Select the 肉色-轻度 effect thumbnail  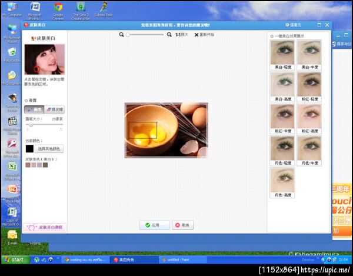tap(282, 151)
